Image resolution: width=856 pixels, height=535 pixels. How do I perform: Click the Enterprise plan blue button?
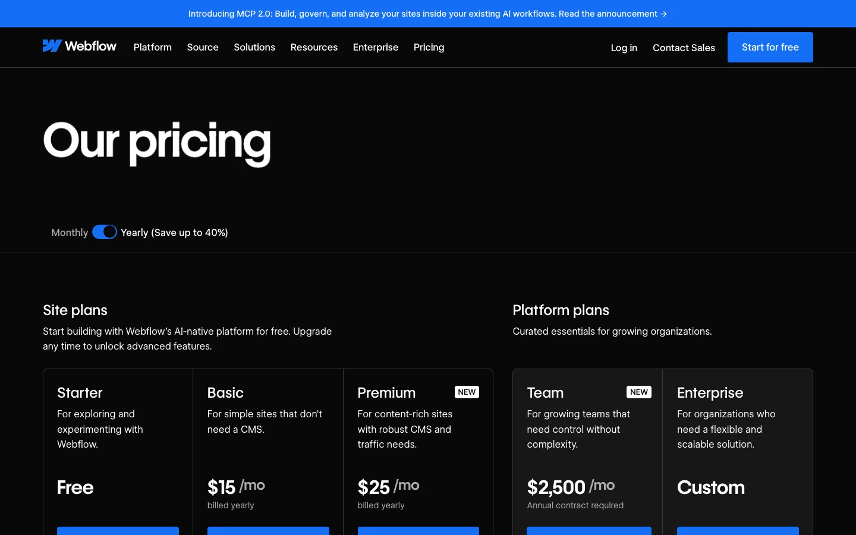tap(738, 531)
